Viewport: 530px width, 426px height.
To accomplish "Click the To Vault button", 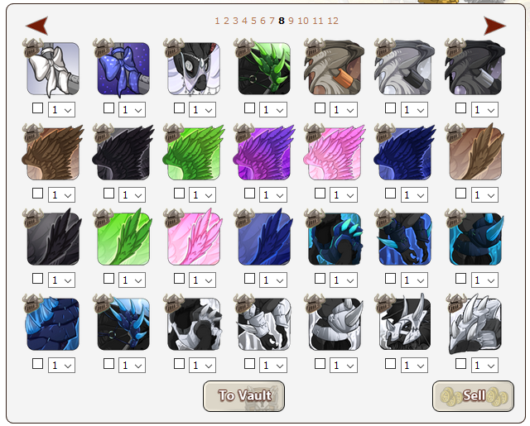I will pos(243,396).
